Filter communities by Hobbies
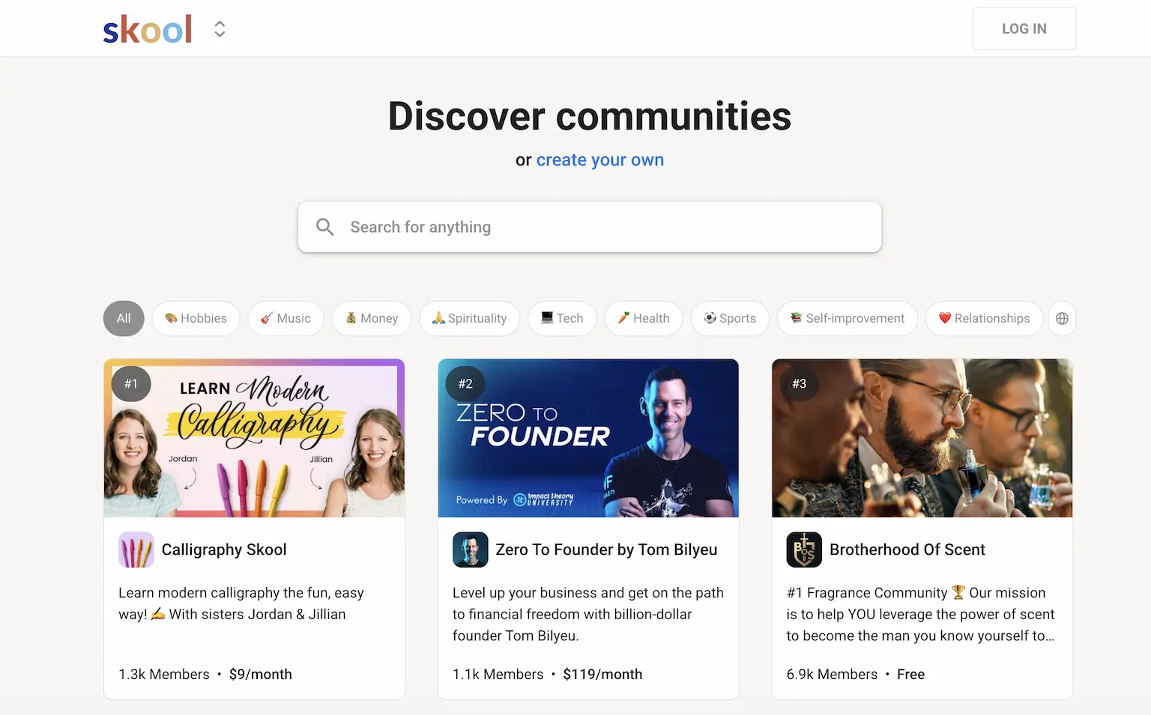Viewport: 1151px width, 715px height. tap(196, 318)
